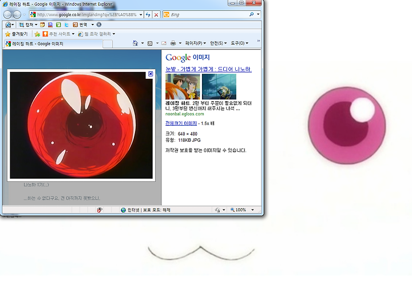This screenshot has width=412, height=293.
Task: Click the search magnifier icon
Action: [x=251, y=14]
